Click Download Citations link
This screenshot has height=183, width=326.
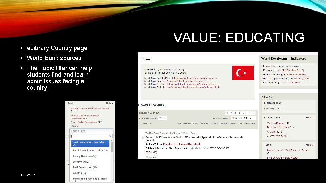pyautogui.click(x=228, y=123)
